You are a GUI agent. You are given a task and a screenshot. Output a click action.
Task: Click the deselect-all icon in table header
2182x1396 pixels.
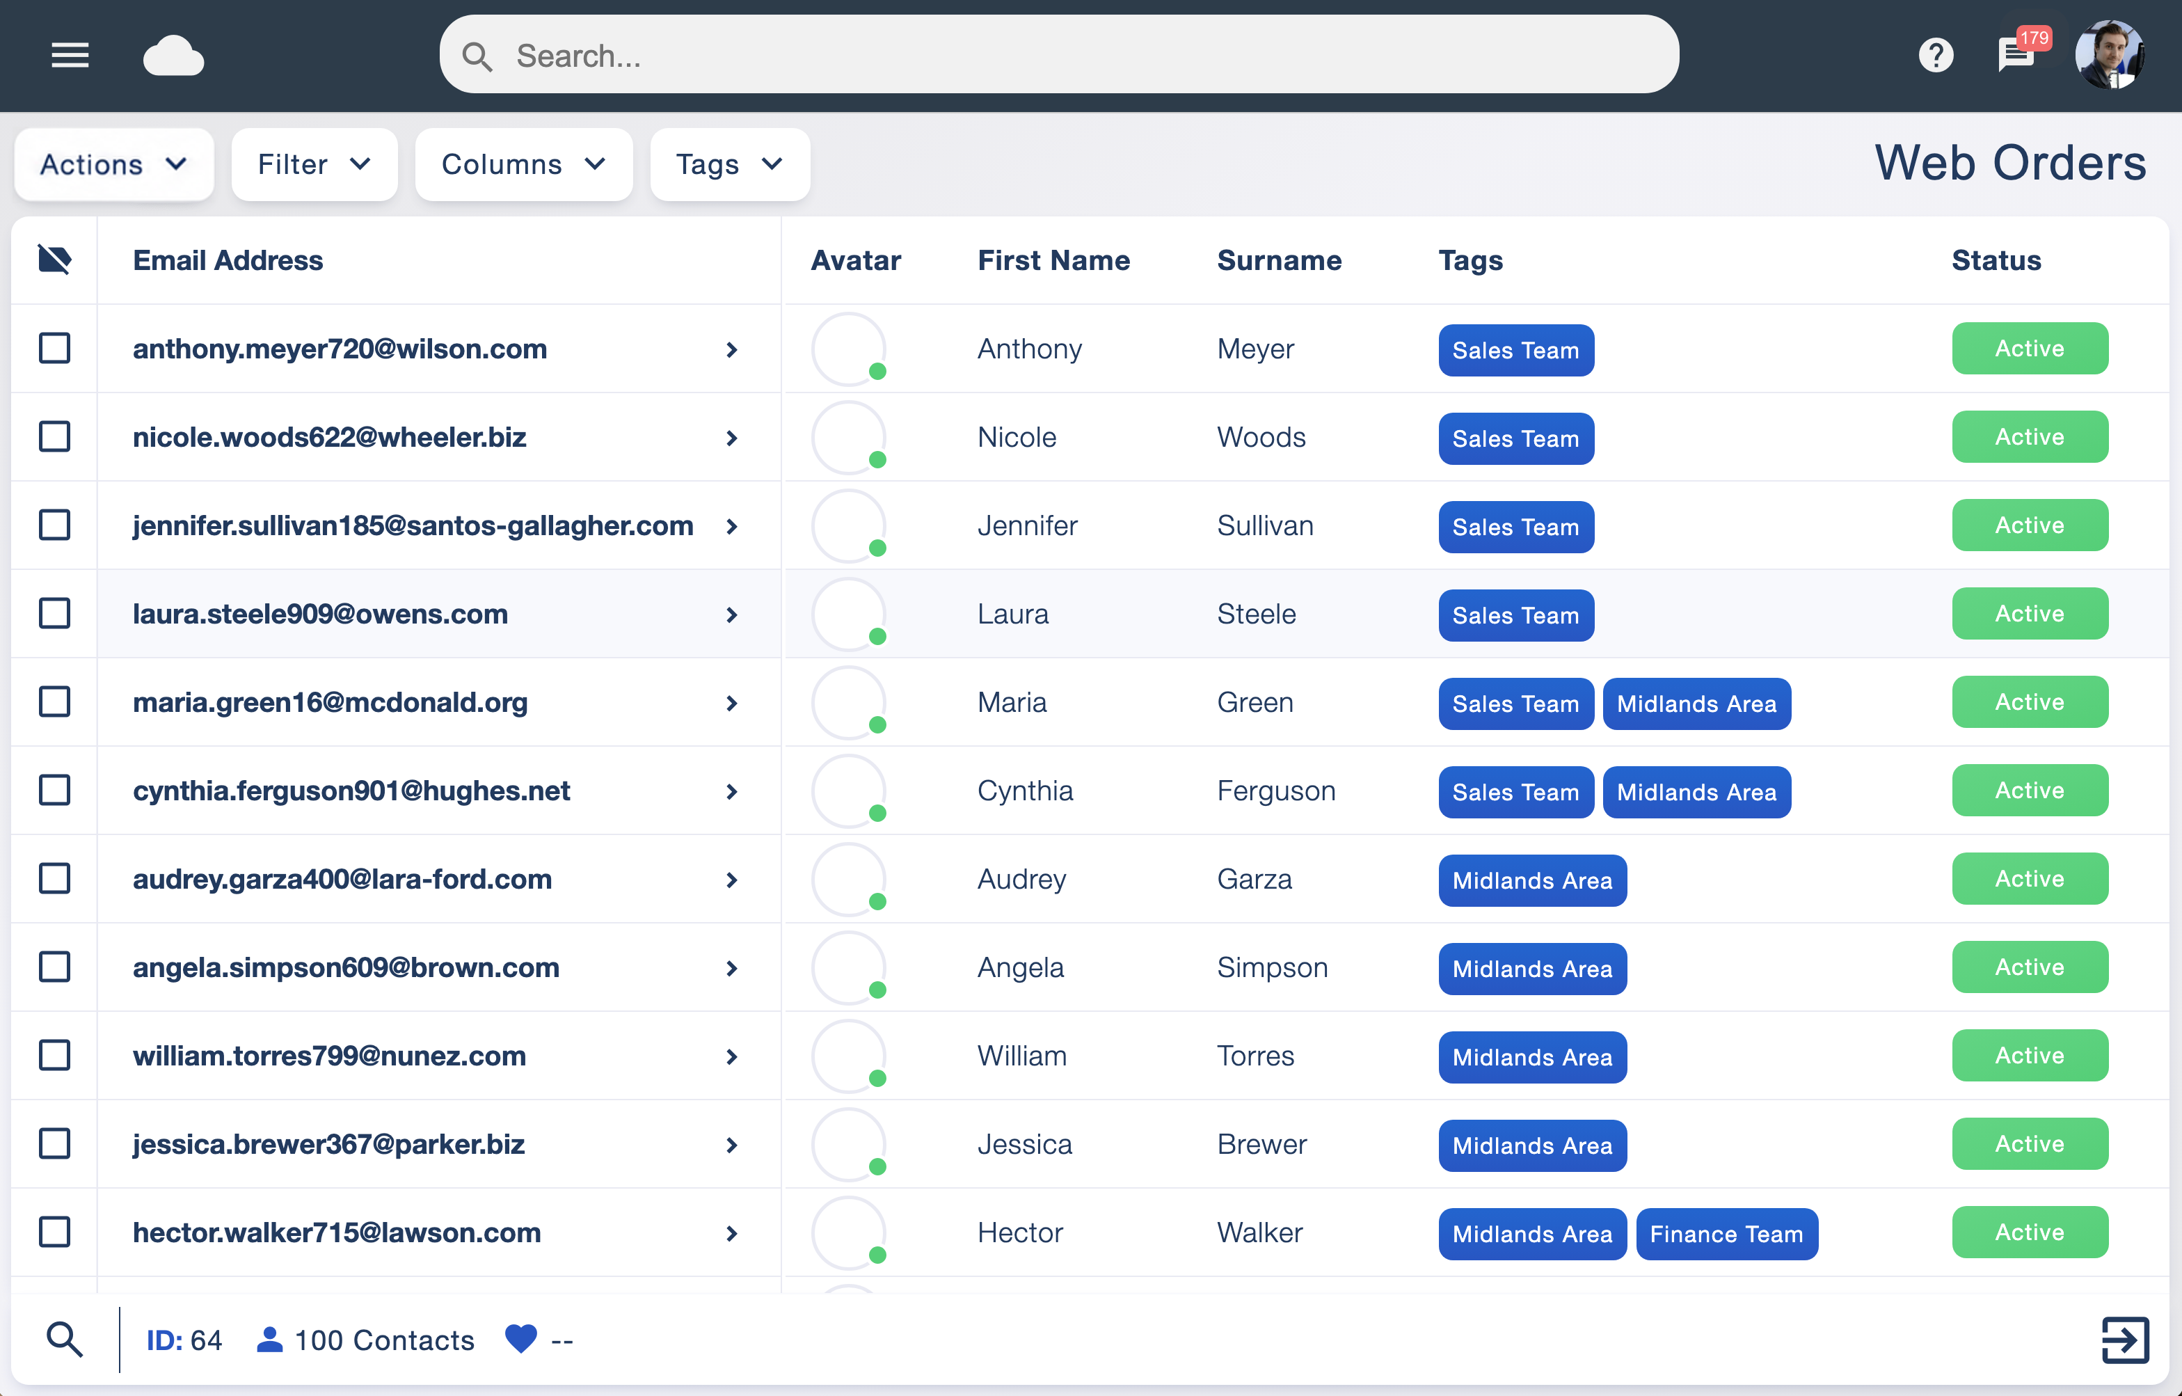coord(55,260)
